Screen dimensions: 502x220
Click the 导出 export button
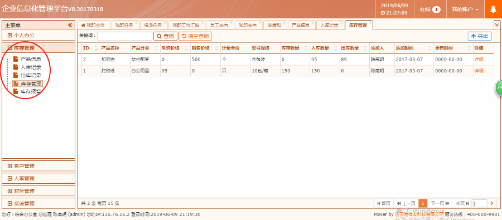click(x=479, y=36)
